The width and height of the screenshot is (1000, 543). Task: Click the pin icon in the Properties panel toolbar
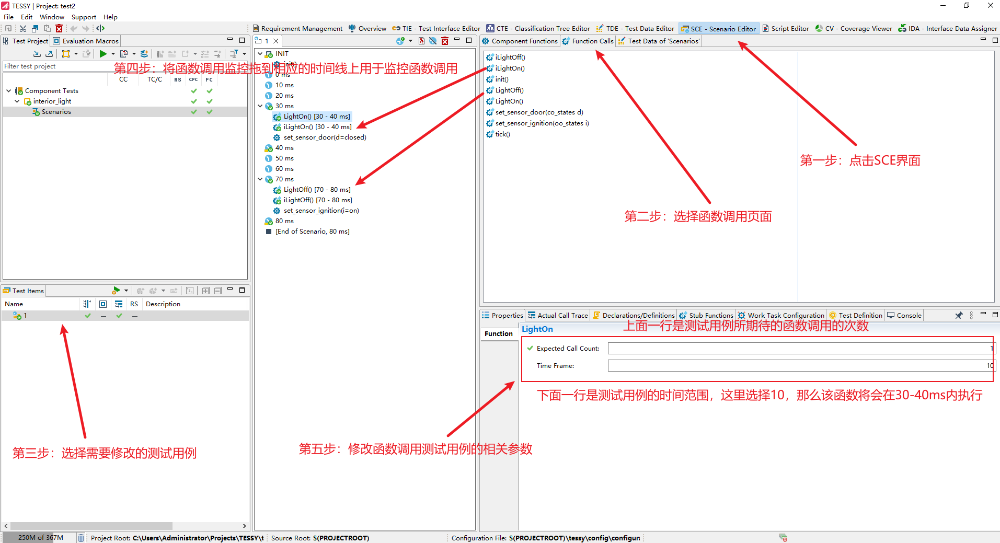click(959, 315)
